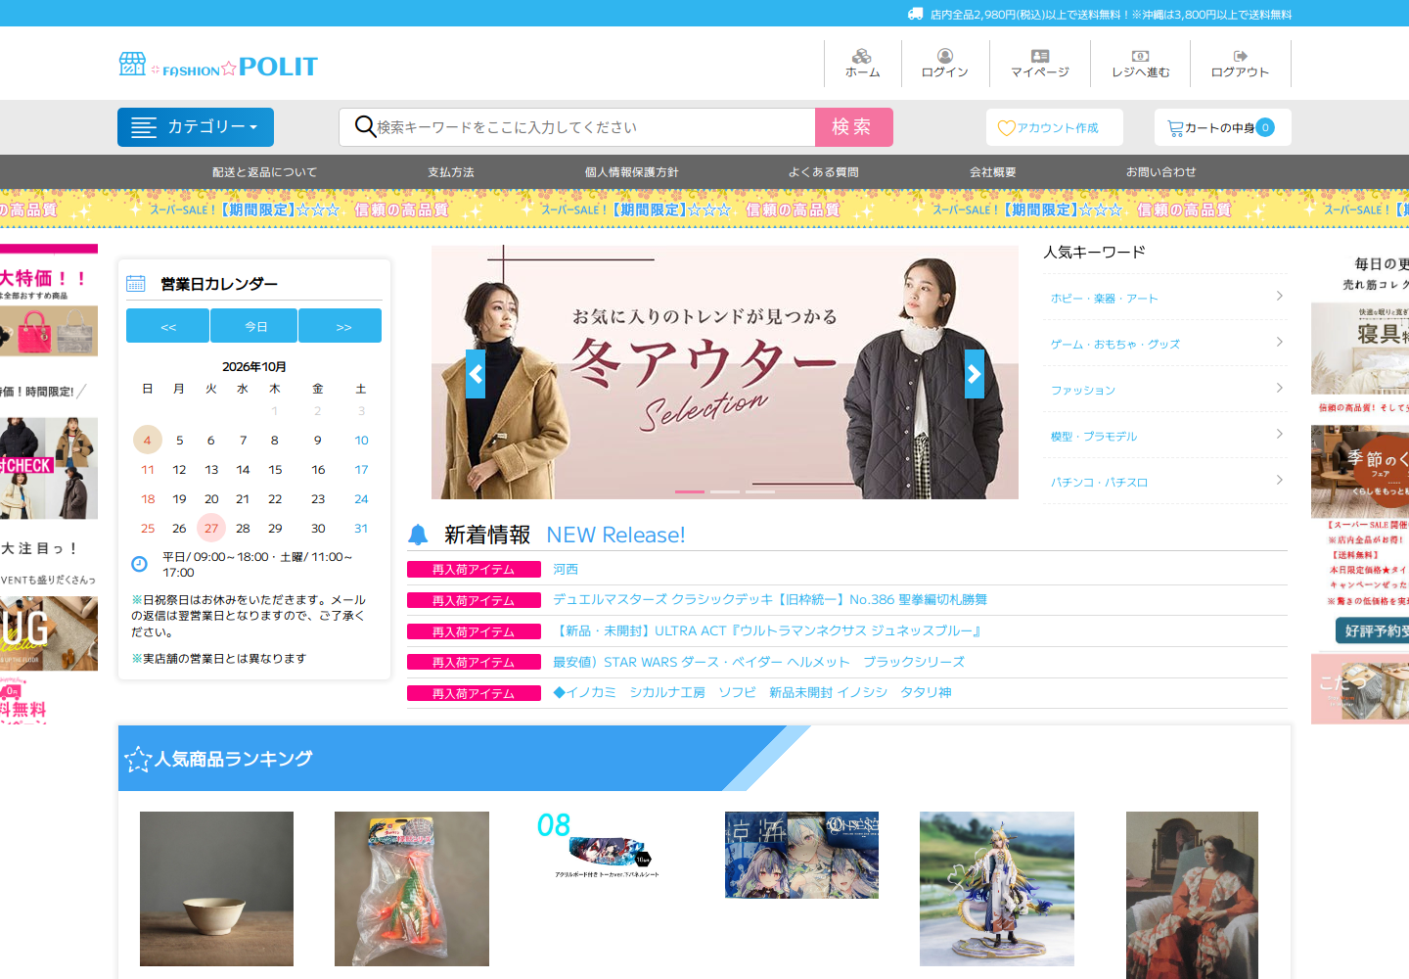Image resolution: width=1409 pixels, height=979 pixels.
Task: Select calendar date 27
Action: pos(211,529)
